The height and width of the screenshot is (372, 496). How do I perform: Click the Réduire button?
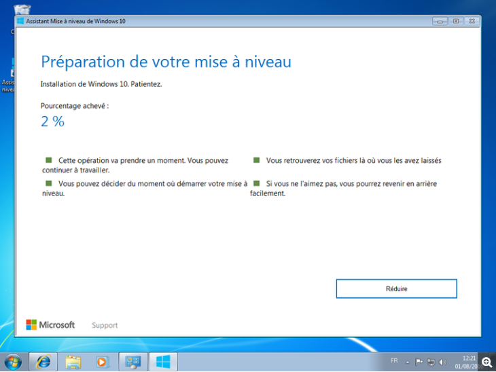point(396,289)
